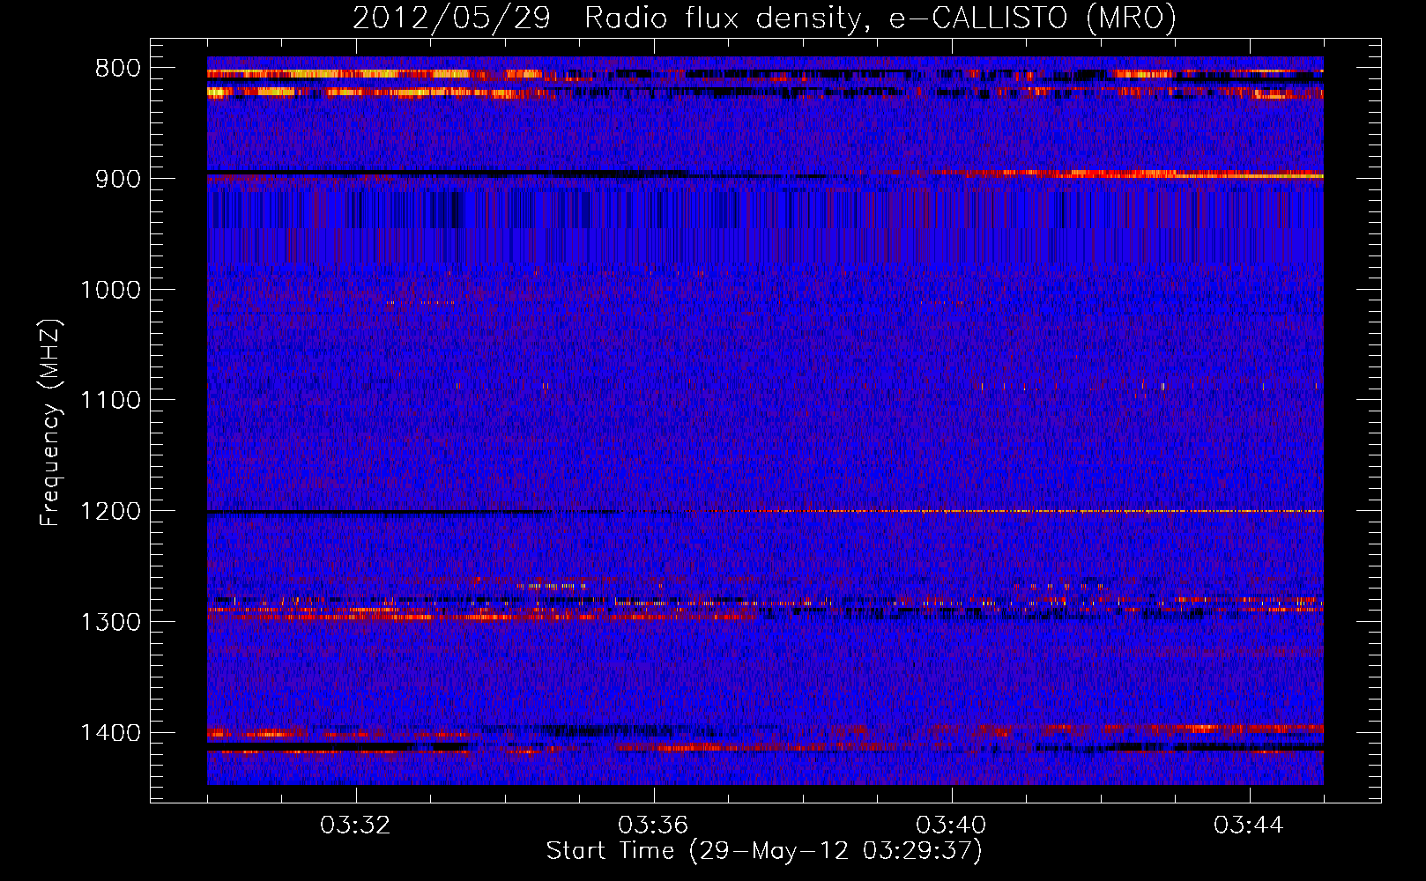Click the 1400 frequency tick label
Screen dimensions: 1426x881
pyautogui.click(x=110, y=733)
